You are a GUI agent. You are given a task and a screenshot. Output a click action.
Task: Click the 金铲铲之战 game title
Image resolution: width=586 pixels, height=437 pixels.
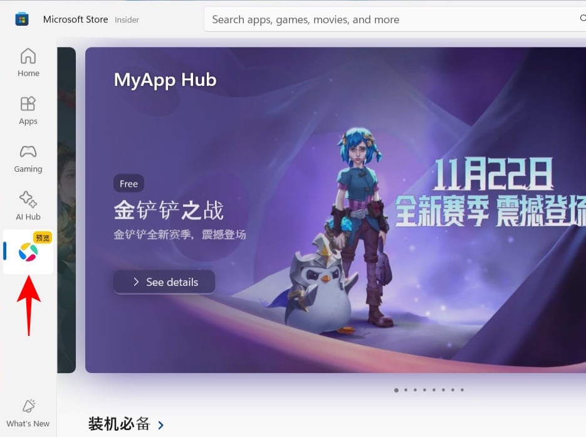[x=169, y=211]
